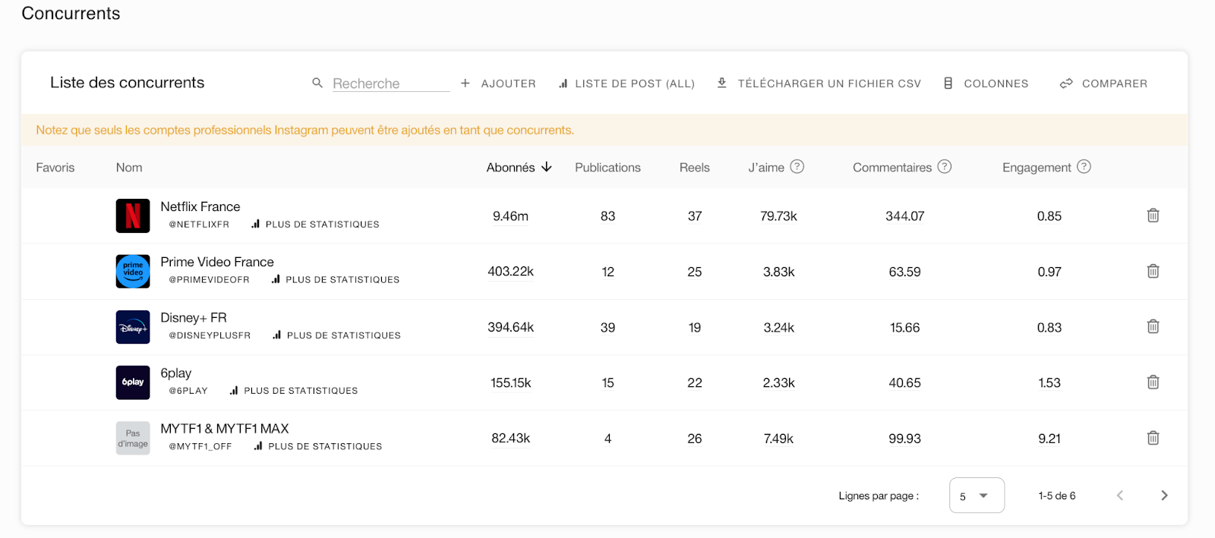Click the 6play competitor name
This screenshot has width=1215, height=538.
[x=176, y=373]
